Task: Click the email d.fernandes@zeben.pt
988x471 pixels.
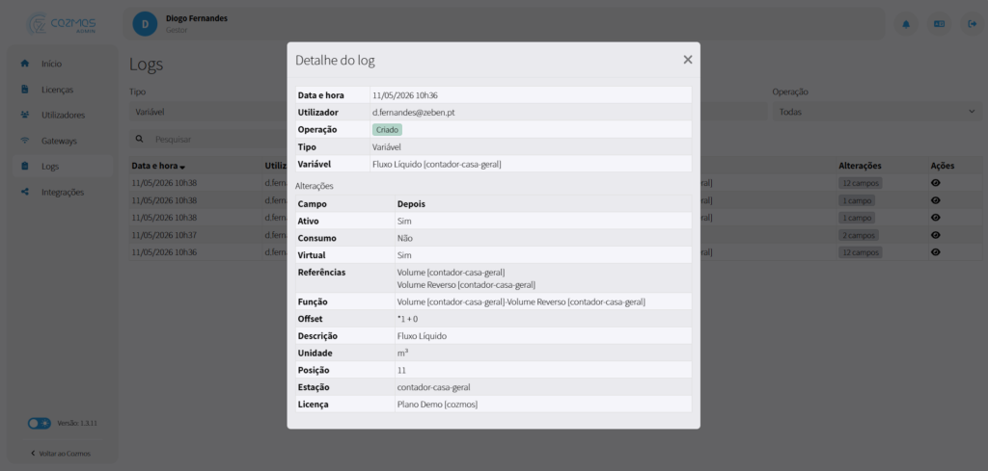Action: [x=415, y=113]
